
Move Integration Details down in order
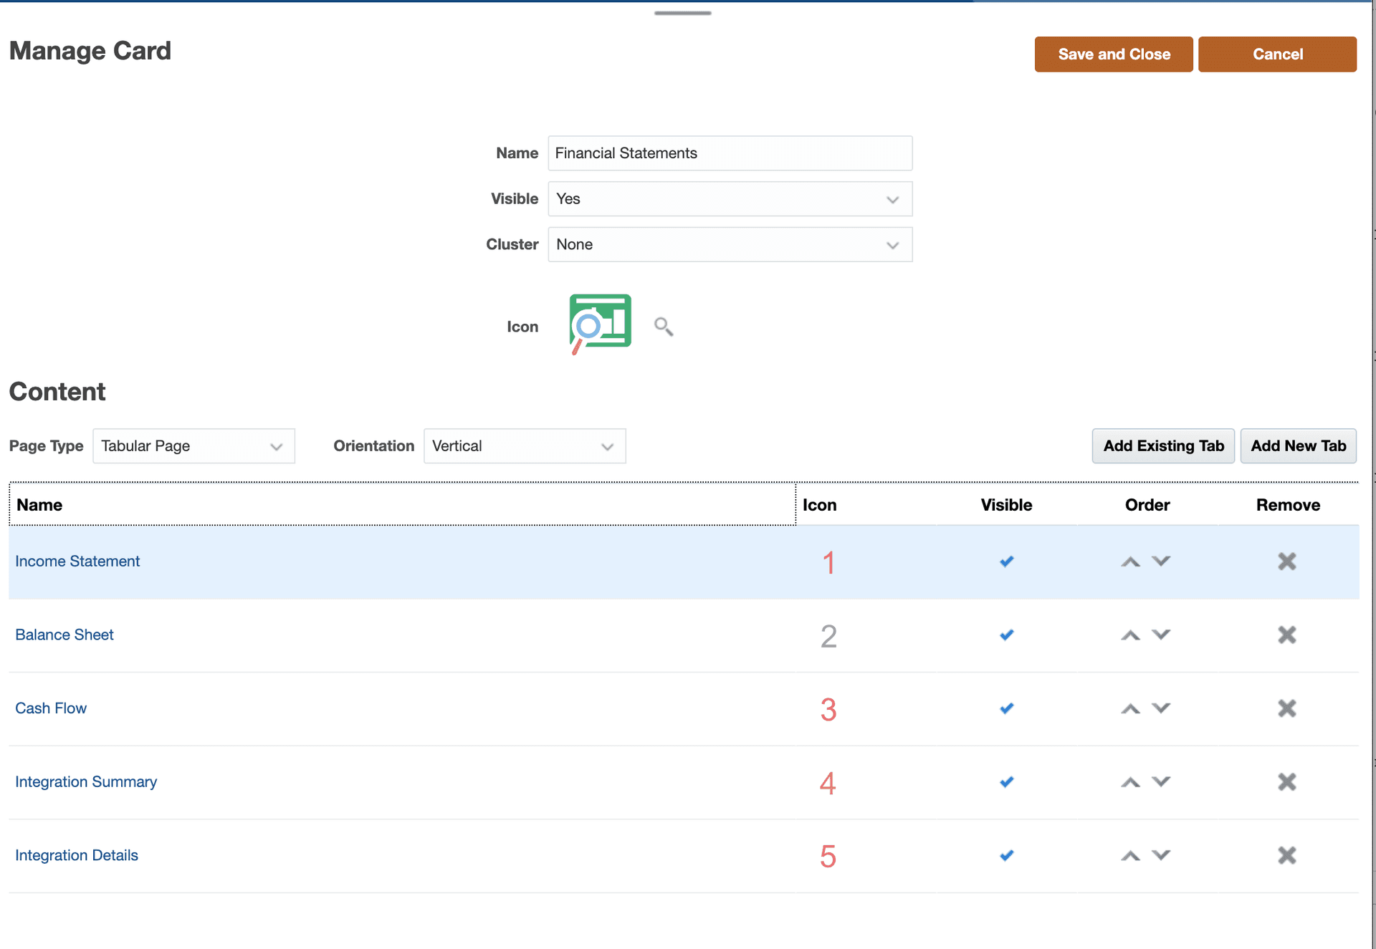(x=1161, y=855)
